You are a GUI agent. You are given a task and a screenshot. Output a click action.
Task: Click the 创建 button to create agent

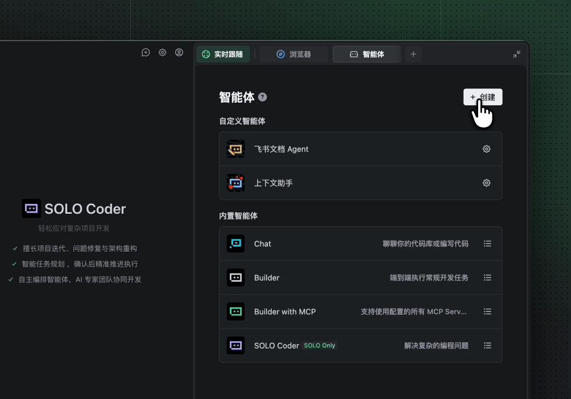[482, 97]
